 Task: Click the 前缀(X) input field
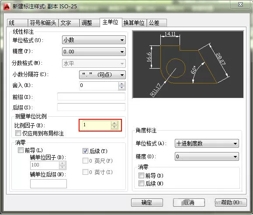point(91,97)
